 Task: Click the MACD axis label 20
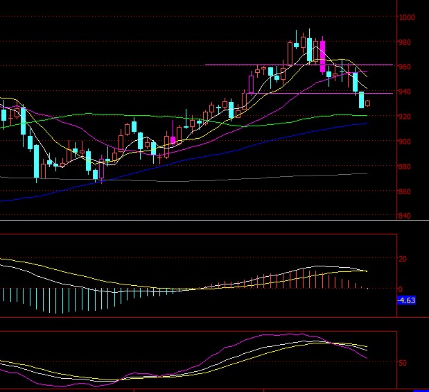403,259
